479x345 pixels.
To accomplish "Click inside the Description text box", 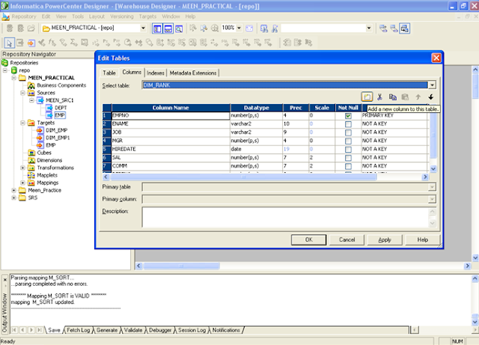I will [286, 217].
